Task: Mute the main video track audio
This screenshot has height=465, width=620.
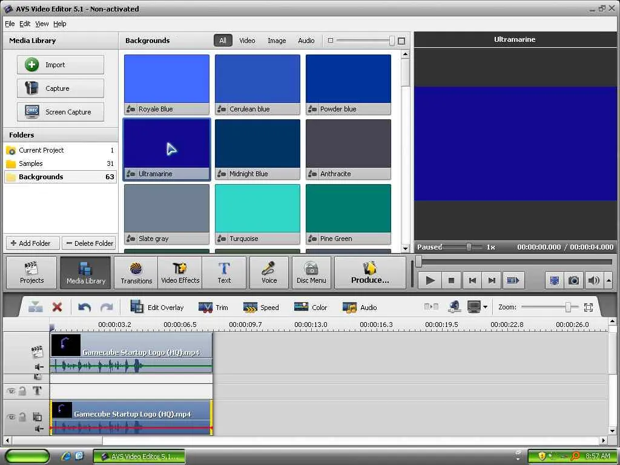Action: point(39,366)
